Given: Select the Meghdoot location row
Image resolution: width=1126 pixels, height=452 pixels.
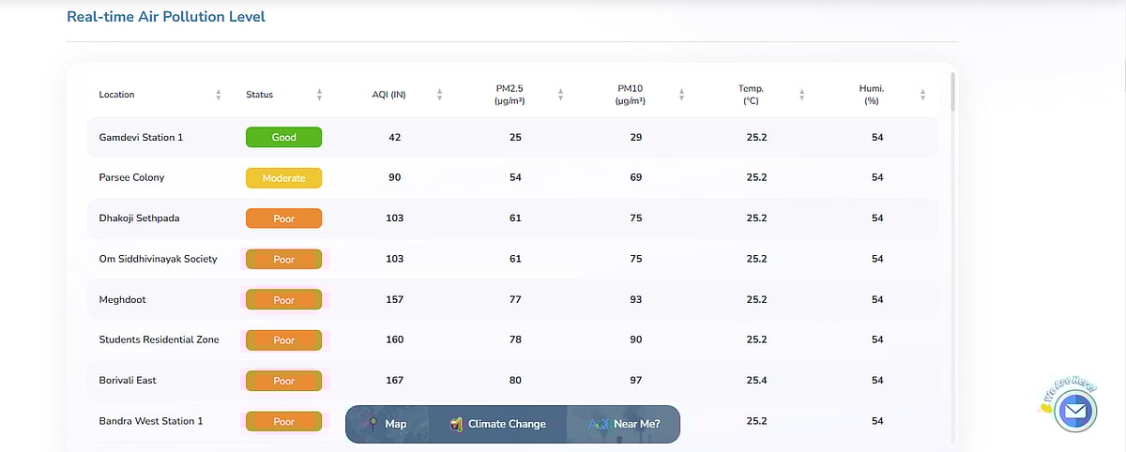Looking at the screenshot, I should (x=122, y=300).
